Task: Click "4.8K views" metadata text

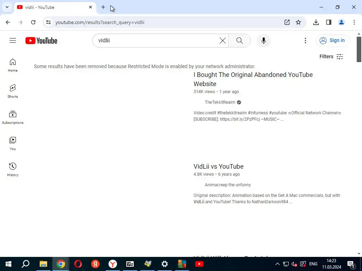Action: tap(204, 174)
